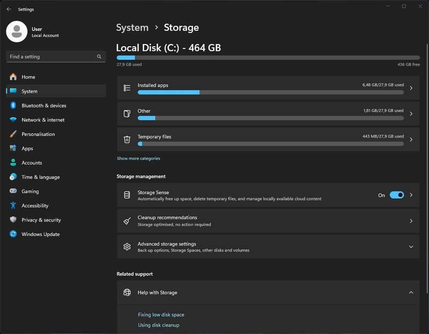Click the Help with Storage globe icon
This screenshot has width=429, height=334.
[127, 292]
